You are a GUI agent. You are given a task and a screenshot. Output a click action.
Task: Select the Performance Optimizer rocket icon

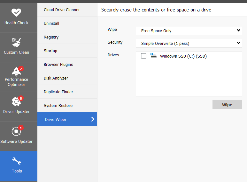point(16,71)
